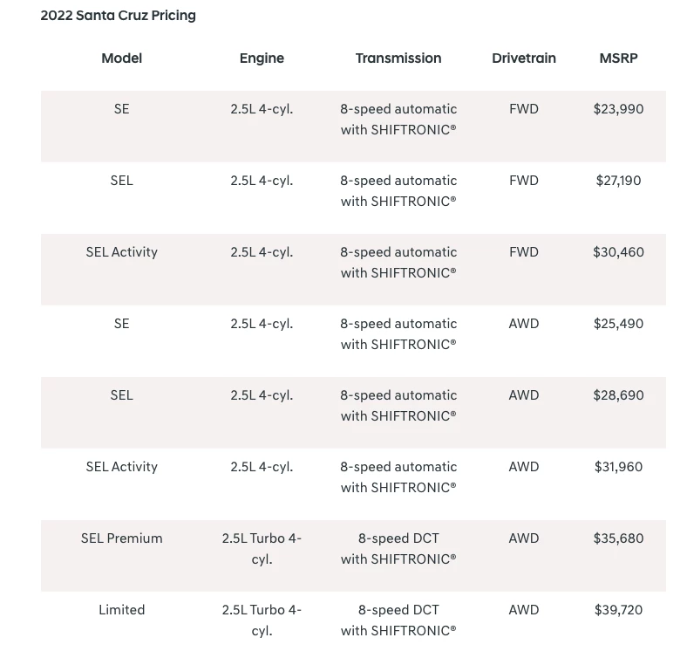Click the 8-speed DCT transmission for SEL Premium
Screen dimensions: 687x665
[398, 548]
